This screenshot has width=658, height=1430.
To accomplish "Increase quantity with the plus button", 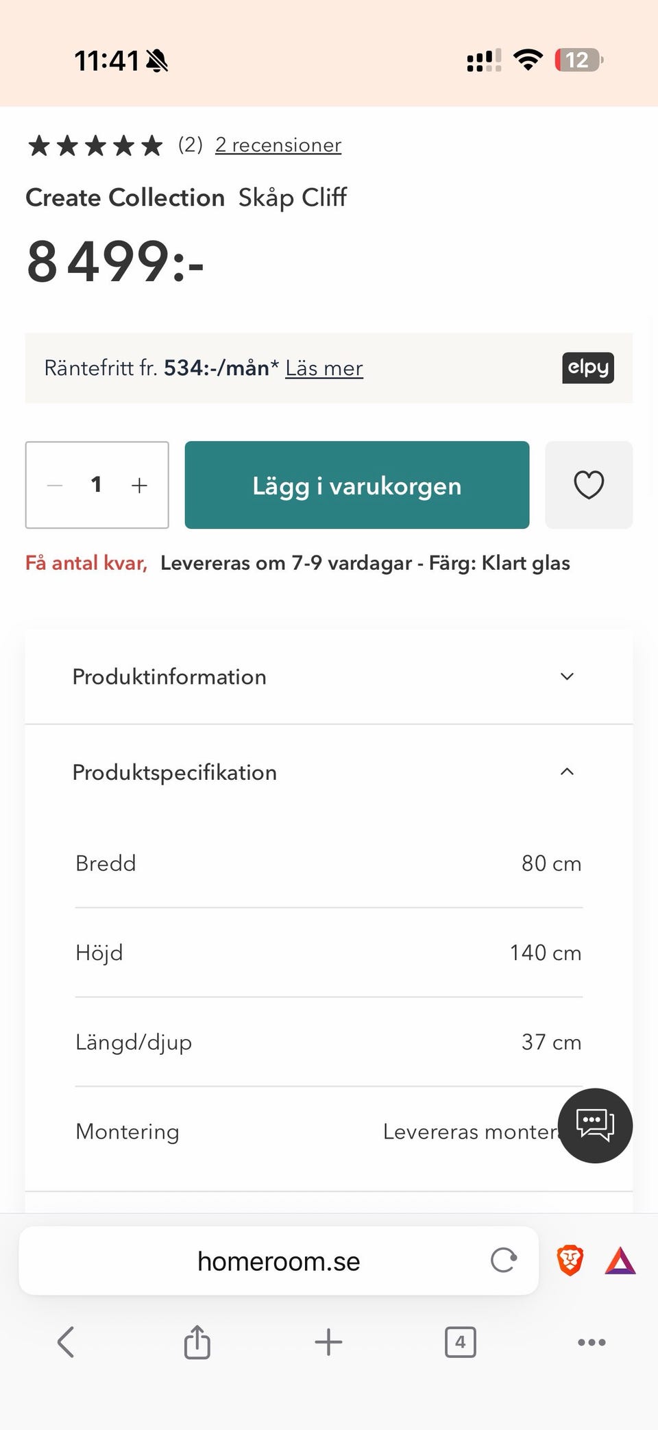I will point(139,486).
